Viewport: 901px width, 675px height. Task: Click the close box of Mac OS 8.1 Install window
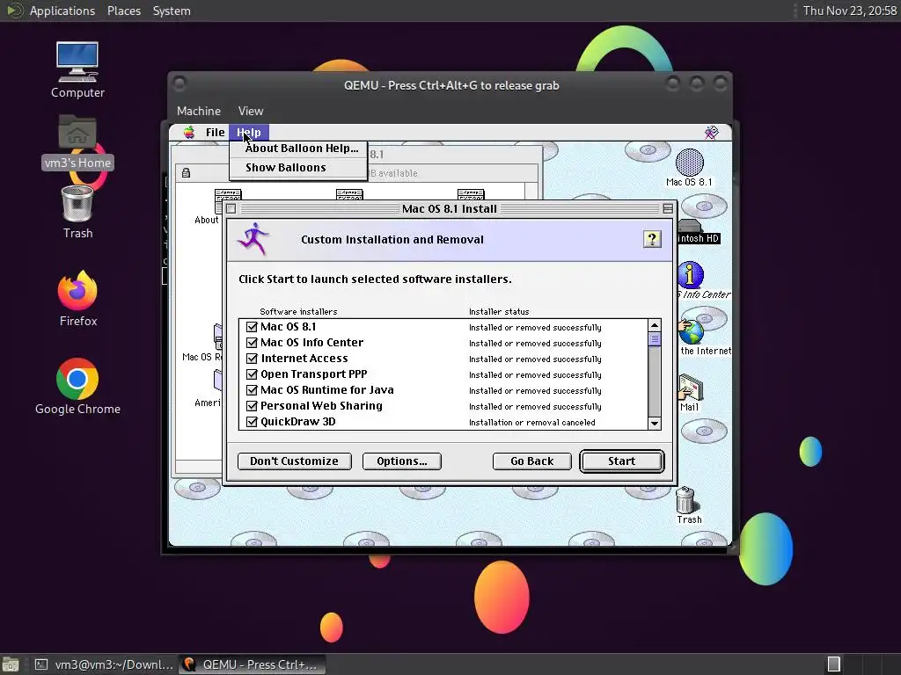231,209
